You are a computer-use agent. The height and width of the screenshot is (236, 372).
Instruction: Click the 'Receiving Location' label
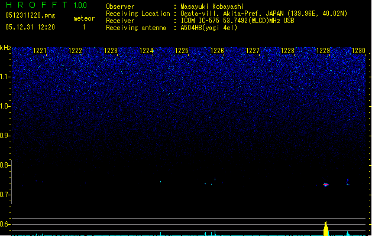pos(138,14)
